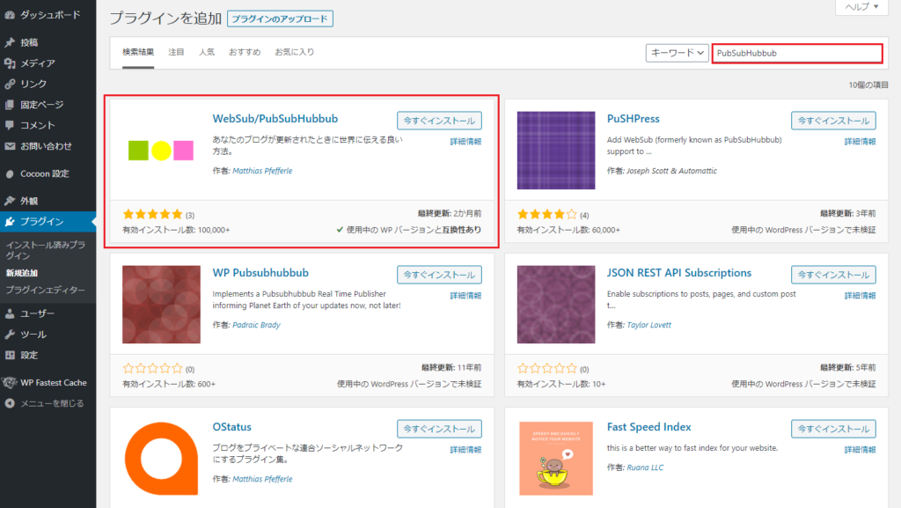Click the 4-star rating of PuSHPress

point(547,214)
